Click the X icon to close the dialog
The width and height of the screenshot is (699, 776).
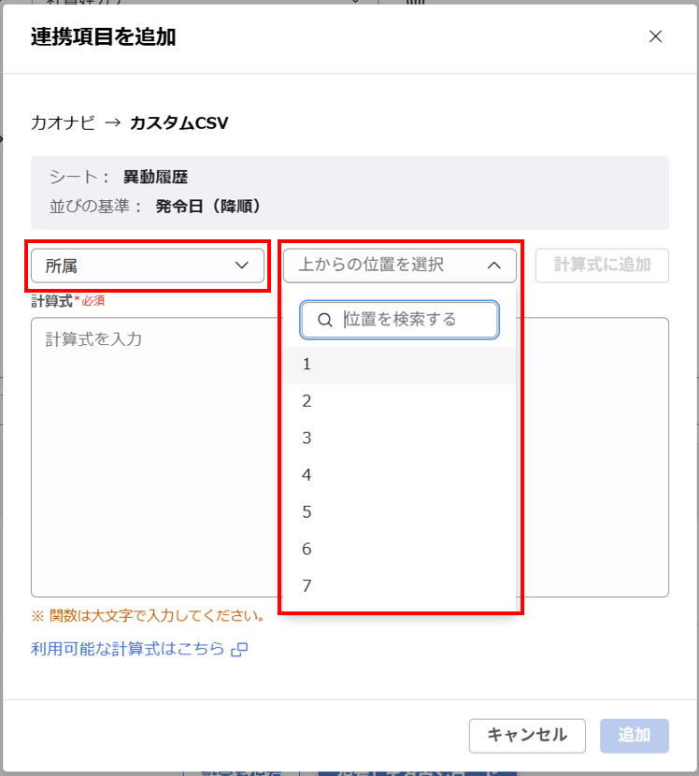tap(655, 36)
